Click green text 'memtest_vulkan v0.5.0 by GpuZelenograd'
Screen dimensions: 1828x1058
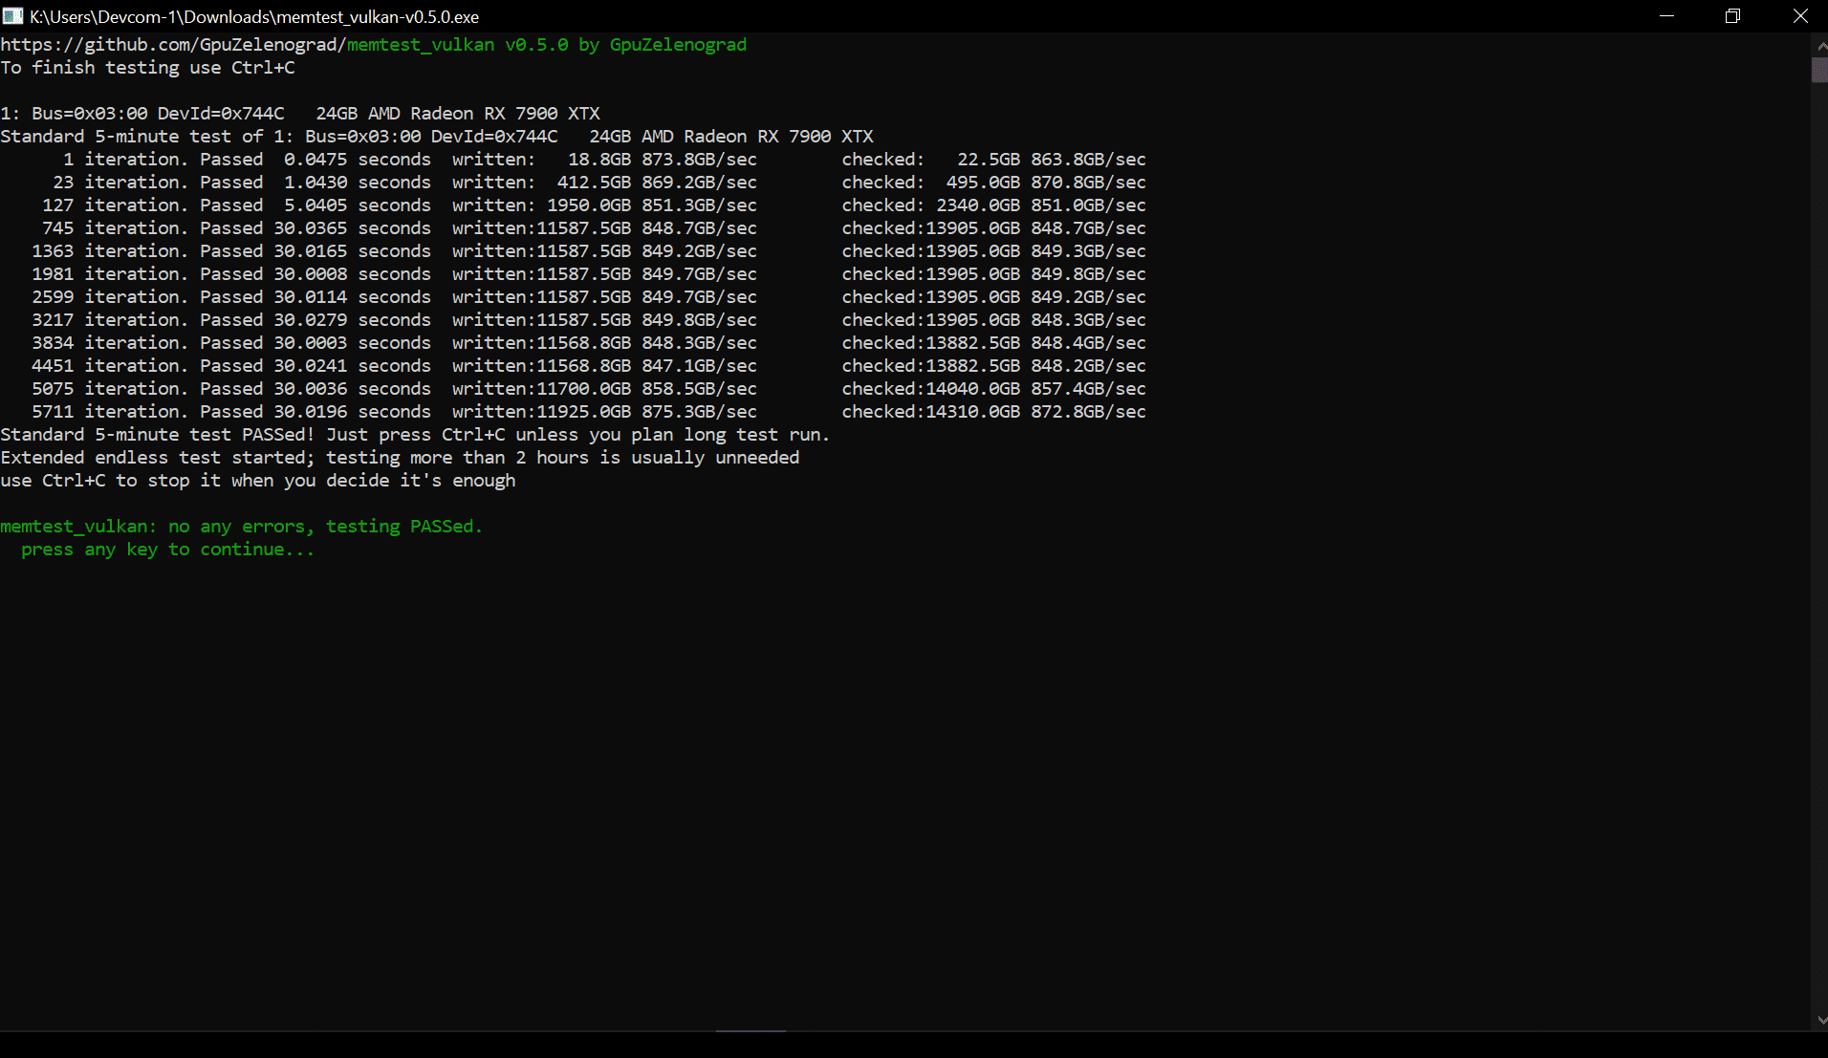(547, 45)
